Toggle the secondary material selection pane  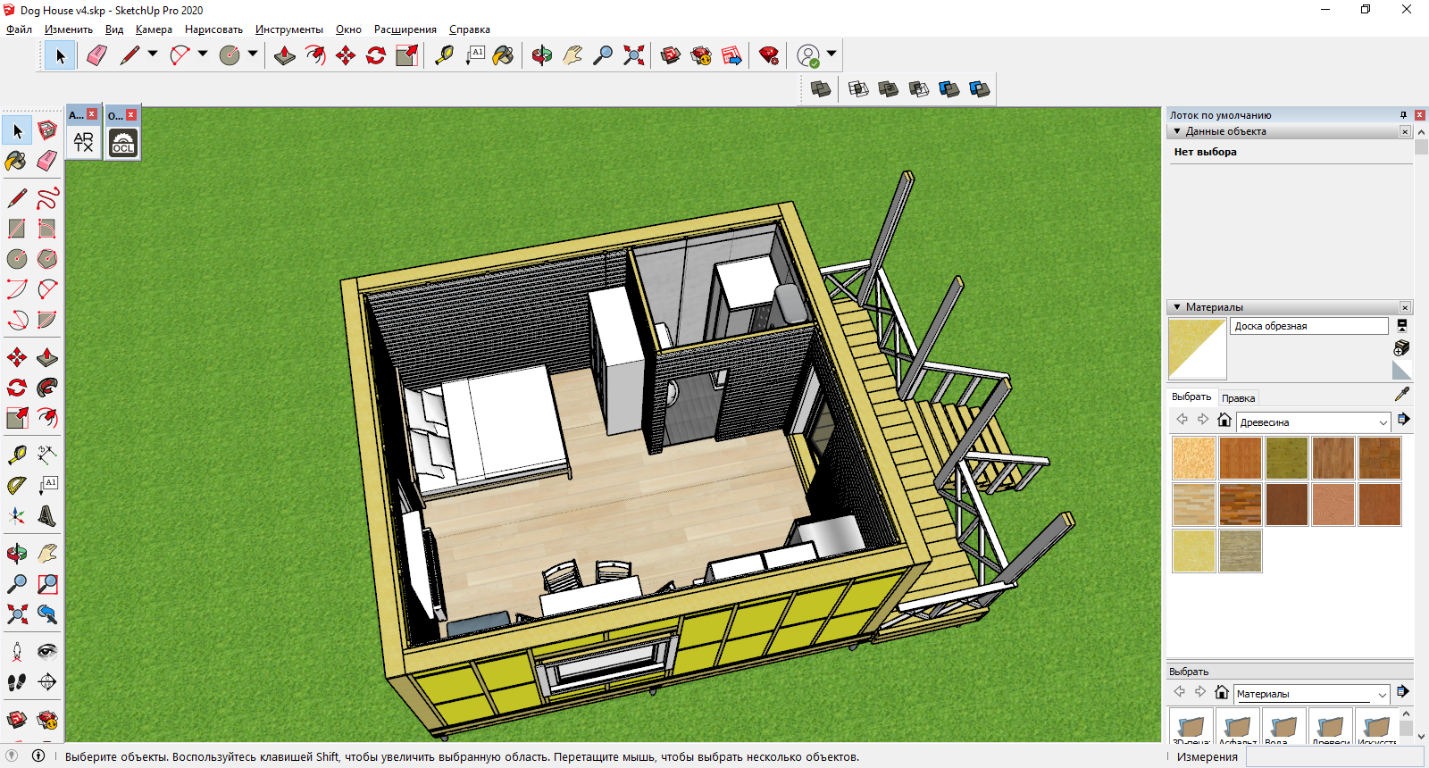click(x=1401, y=326)
